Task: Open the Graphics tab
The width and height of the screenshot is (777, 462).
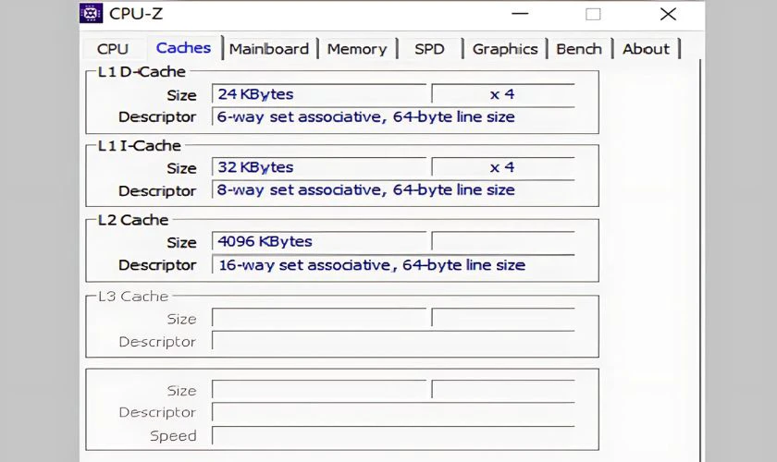Action: click(505, 49)
